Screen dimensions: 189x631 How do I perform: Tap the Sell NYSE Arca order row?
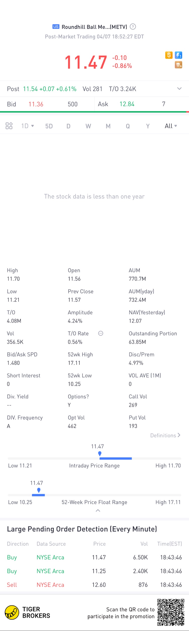click(x=94, y=585)
